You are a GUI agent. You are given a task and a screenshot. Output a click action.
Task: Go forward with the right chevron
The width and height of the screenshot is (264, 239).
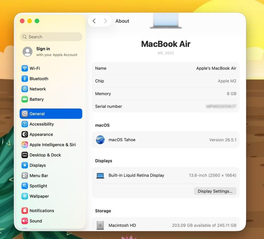(x=105, y=21)
